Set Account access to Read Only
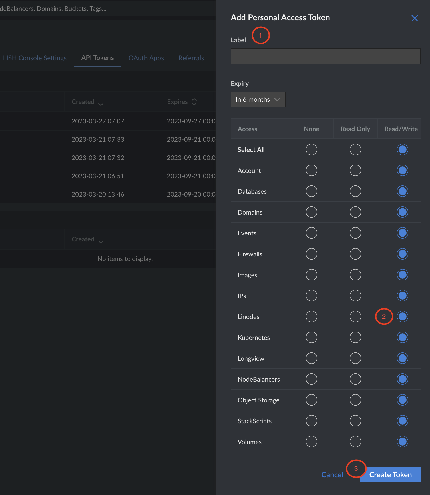 (355, 170)
